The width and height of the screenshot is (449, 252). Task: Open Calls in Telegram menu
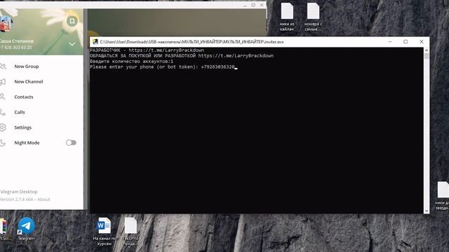[x=42, y=112]
